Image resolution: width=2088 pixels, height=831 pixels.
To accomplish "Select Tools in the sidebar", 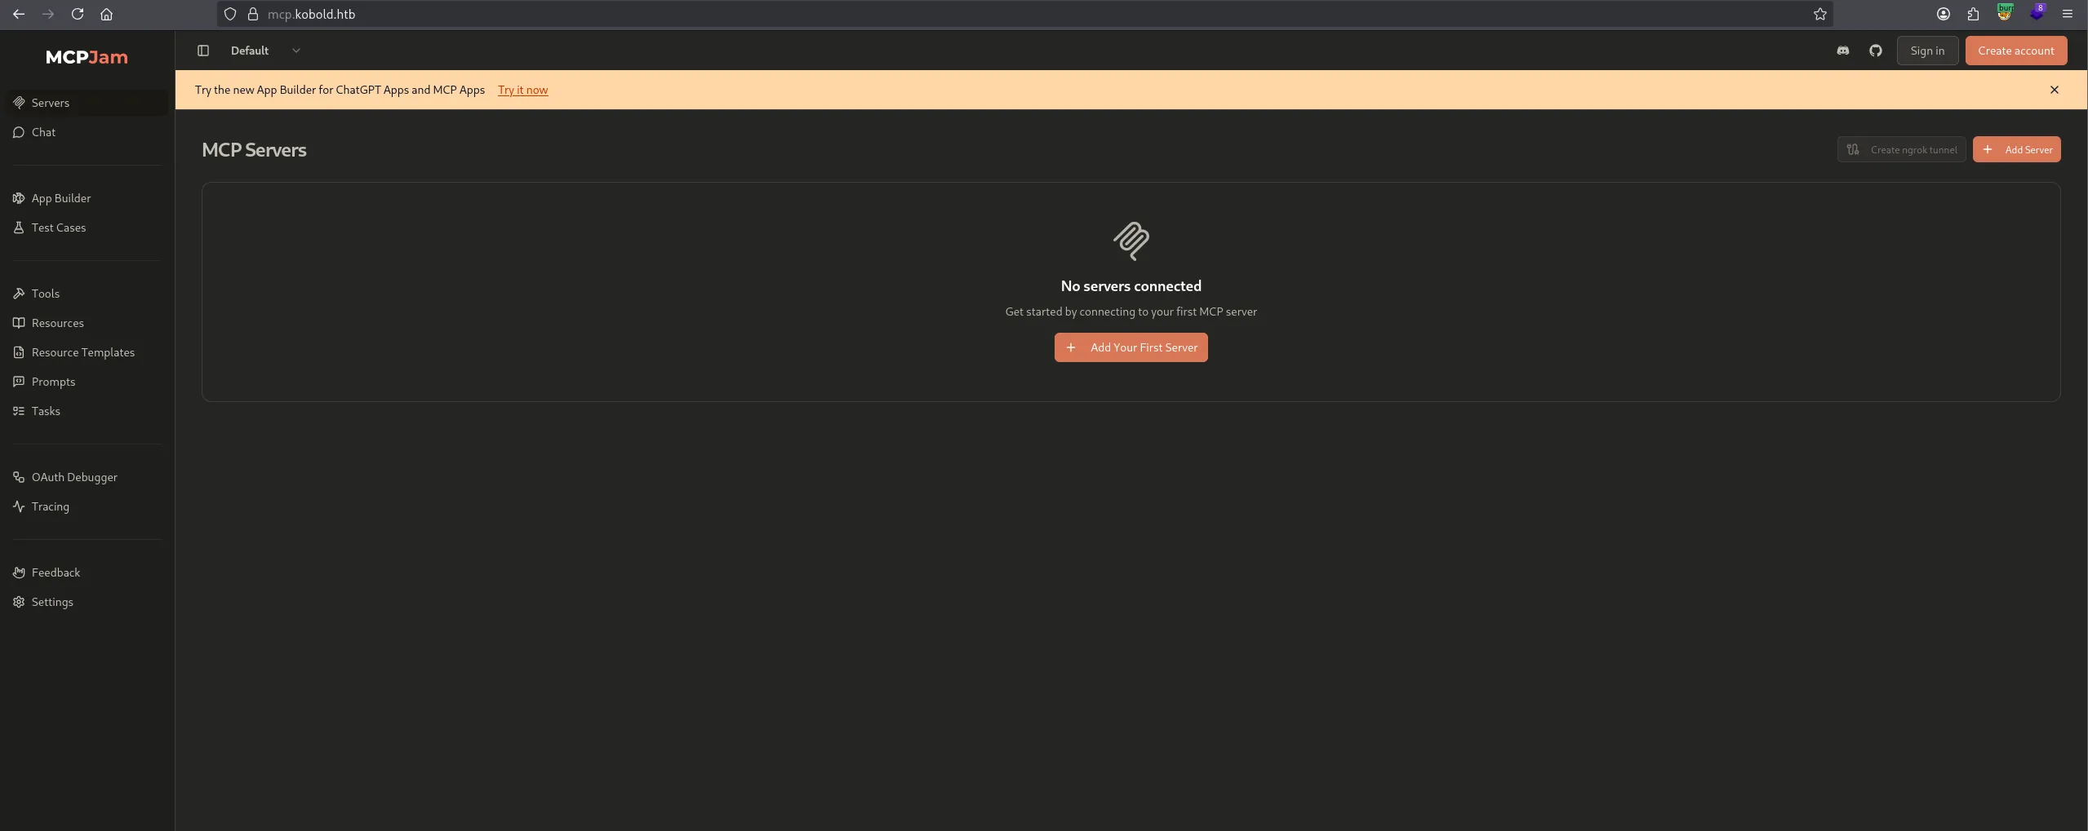I will [45, 294].
